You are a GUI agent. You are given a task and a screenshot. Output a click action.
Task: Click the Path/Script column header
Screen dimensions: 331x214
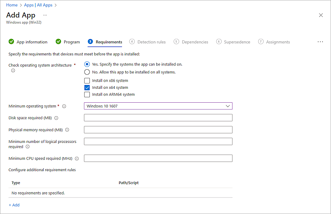[129, 183]
